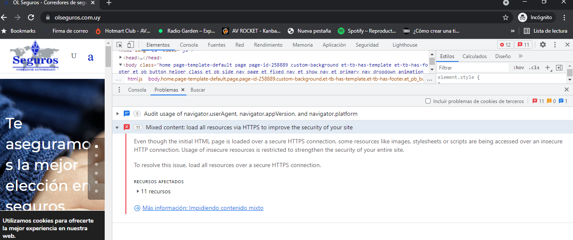
Task: Reload the page
Action: tap(31, 17)
